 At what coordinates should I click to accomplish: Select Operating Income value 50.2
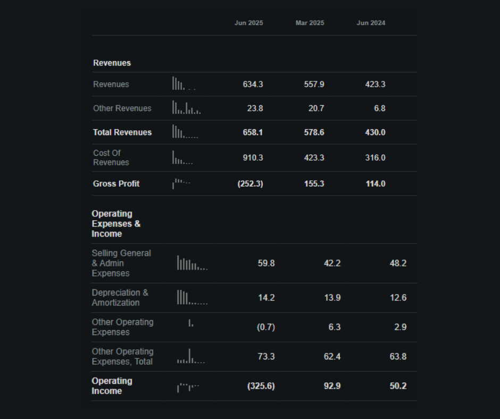(x=398, y=386)
